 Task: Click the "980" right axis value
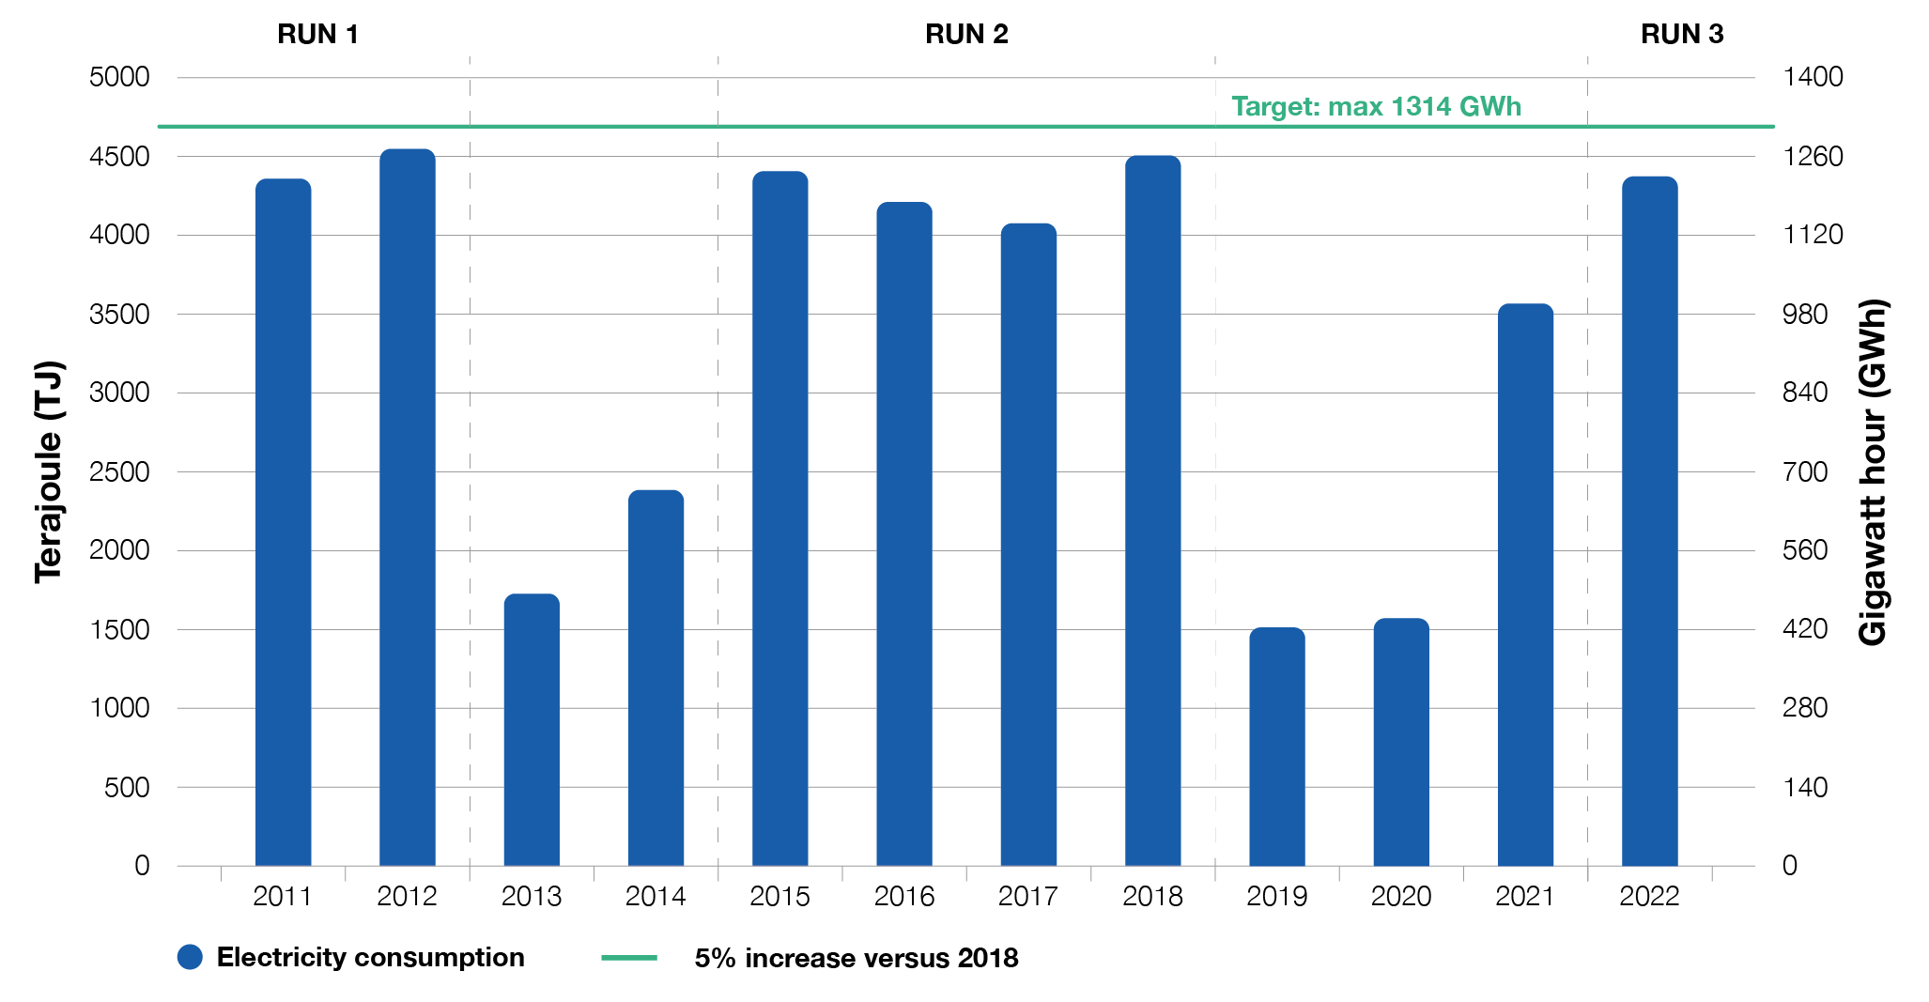pos(1805,315)
